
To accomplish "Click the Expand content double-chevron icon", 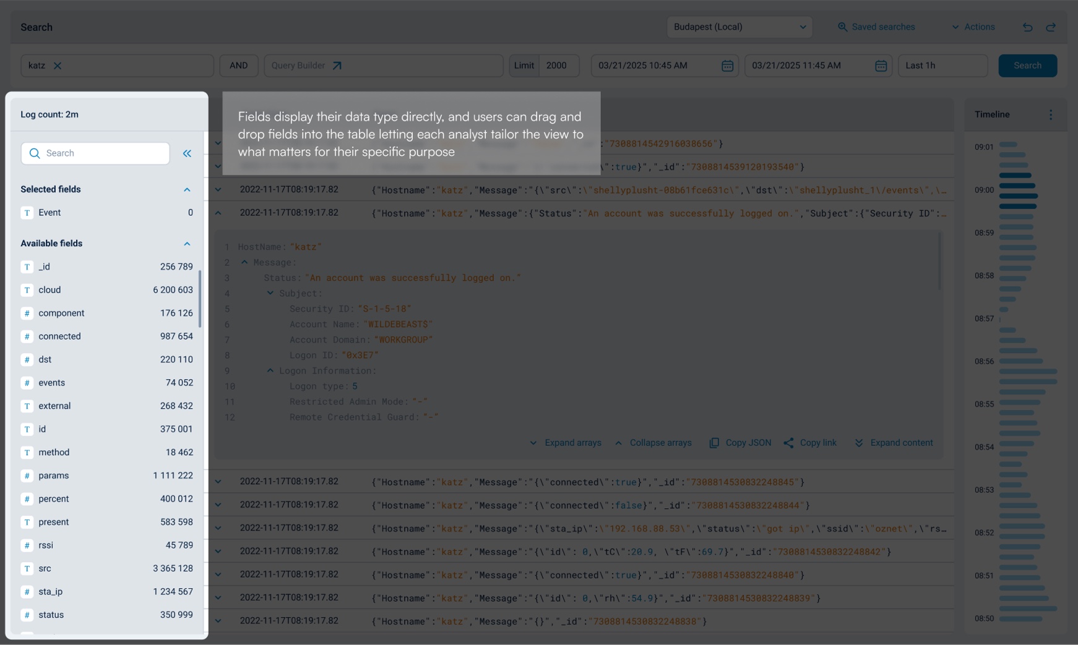I will pyautogui.click(x=859, y=443).
